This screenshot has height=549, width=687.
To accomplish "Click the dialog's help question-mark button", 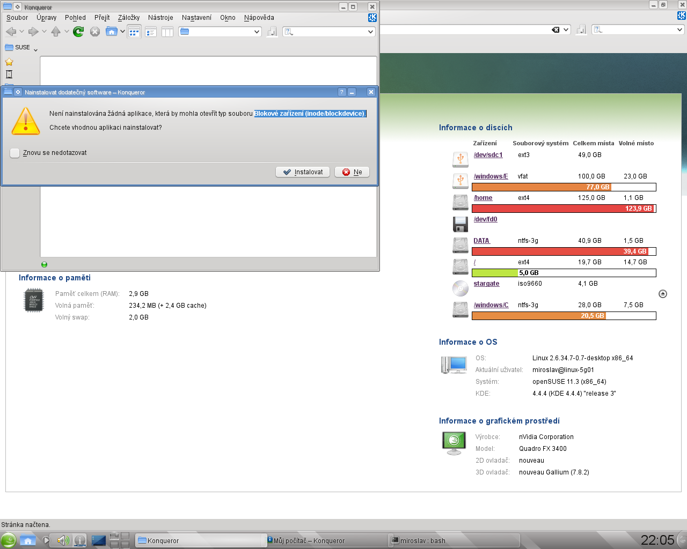I will 342,92.
